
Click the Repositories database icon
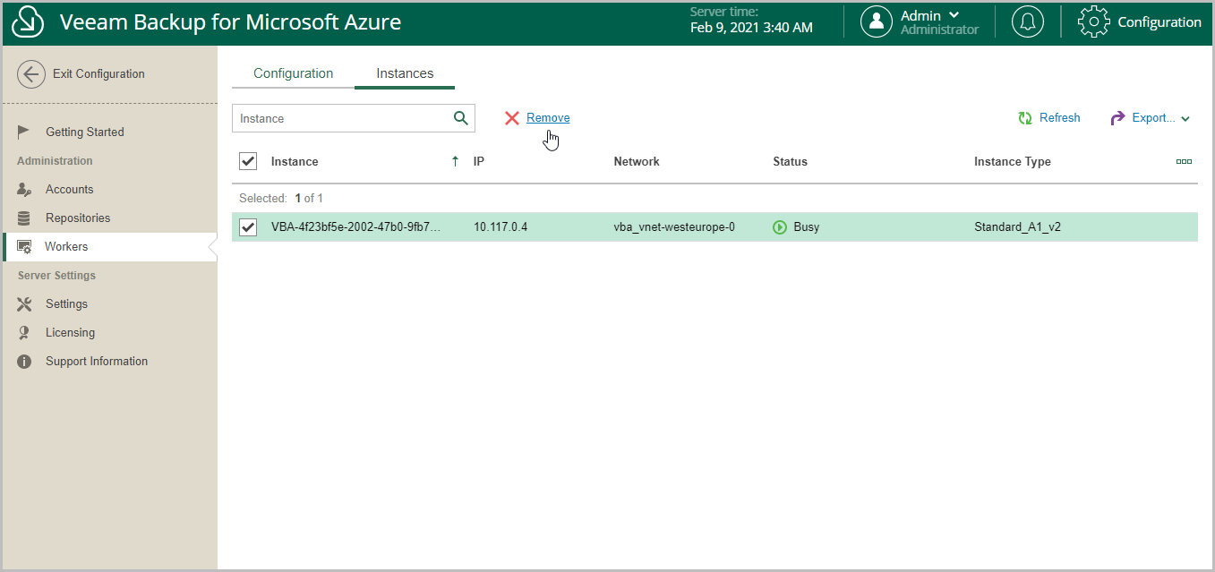(25, 218)
